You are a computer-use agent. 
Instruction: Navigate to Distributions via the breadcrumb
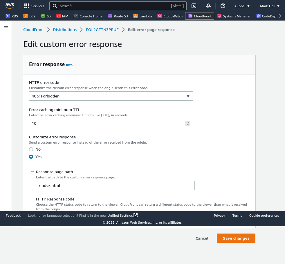tap(65, 30)
